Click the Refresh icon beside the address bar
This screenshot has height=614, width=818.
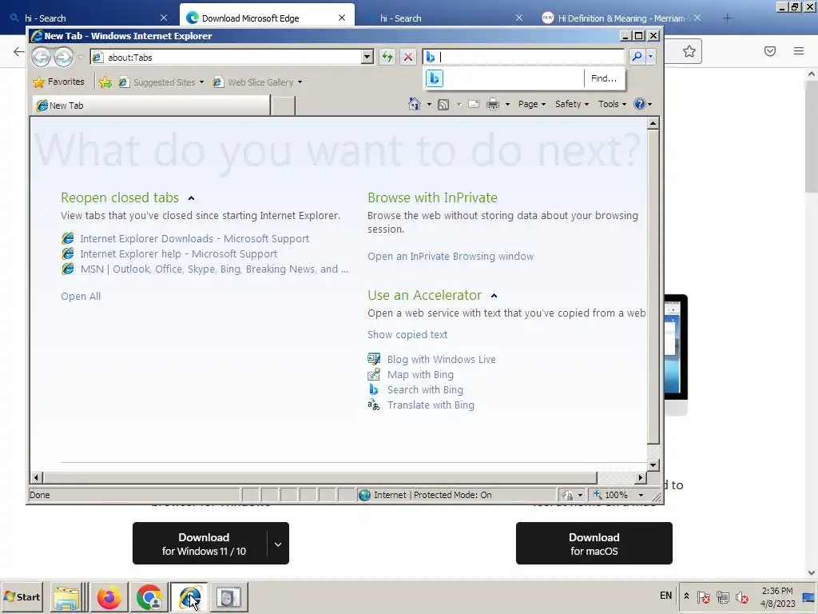pos(387,57)
